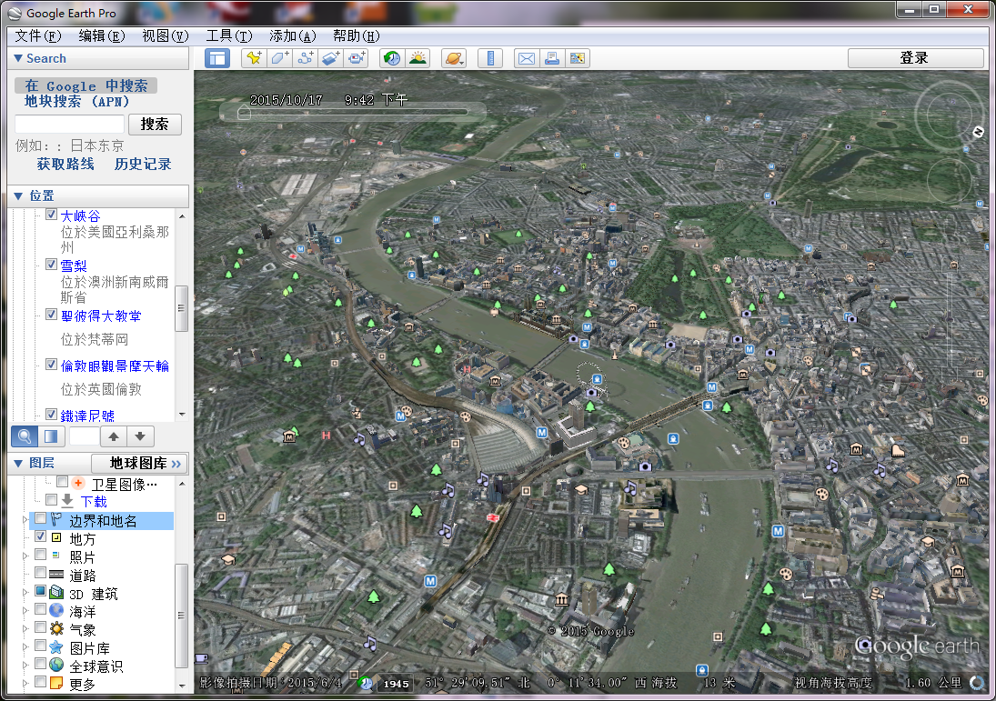Disable the 地方 layer checkbox
The width and height of the screenshot is (996, 701).
pos(40,537)
